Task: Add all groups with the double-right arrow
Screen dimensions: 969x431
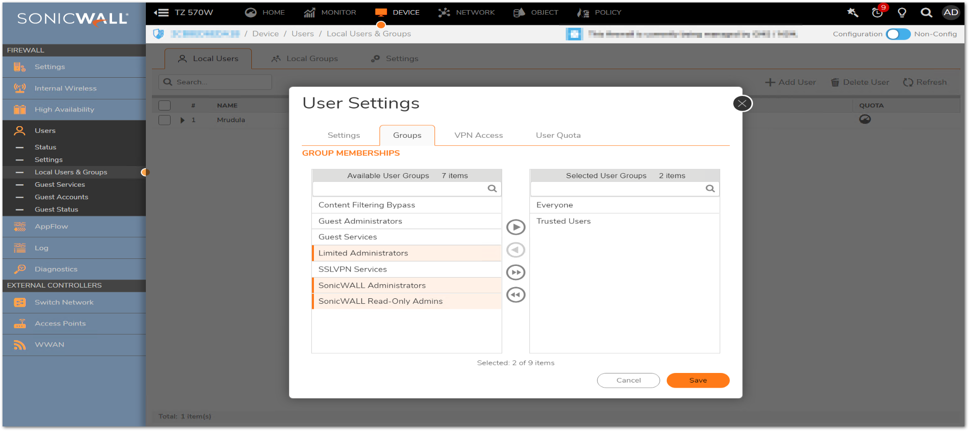Action: pyautogui.click(x=516, y=273)
